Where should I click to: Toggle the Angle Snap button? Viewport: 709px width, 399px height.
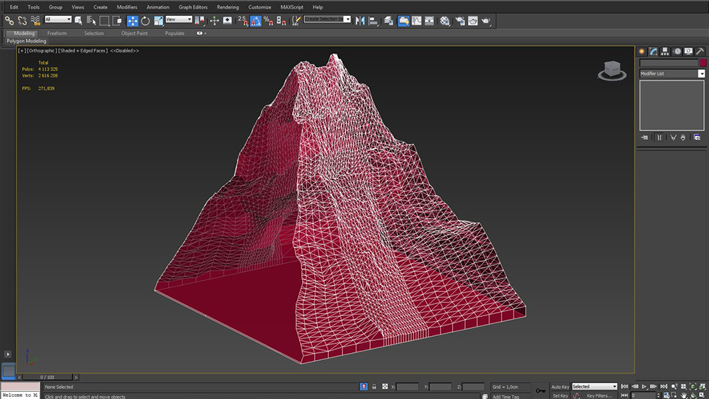[256, 21]
